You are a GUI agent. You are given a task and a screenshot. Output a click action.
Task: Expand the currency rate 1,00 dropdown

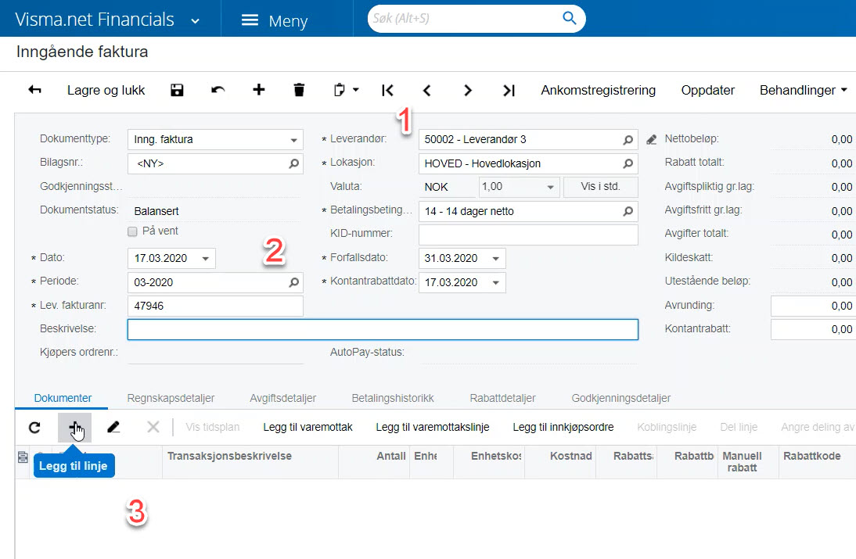pyautogui.click(x=550, y=187)
